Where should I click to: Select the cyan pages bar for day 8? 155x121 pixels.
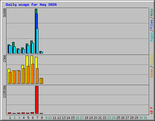click(42, 53)
